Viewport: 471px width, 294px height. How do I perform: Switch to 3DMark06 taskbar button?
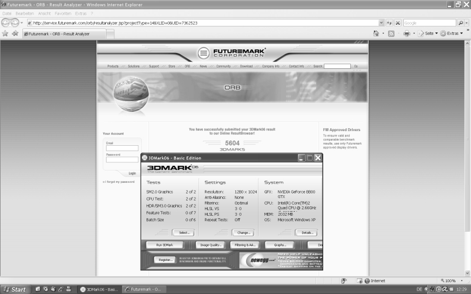[x=99, y=289]
